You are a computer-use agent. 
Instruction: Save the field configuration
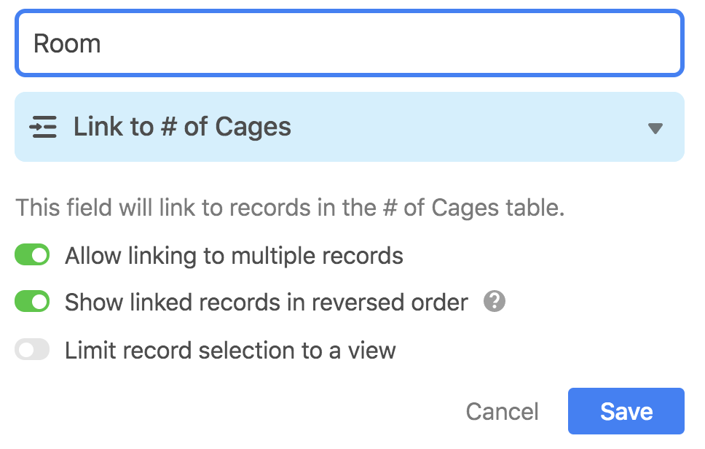pyautogui.click(x=626, y=411)
